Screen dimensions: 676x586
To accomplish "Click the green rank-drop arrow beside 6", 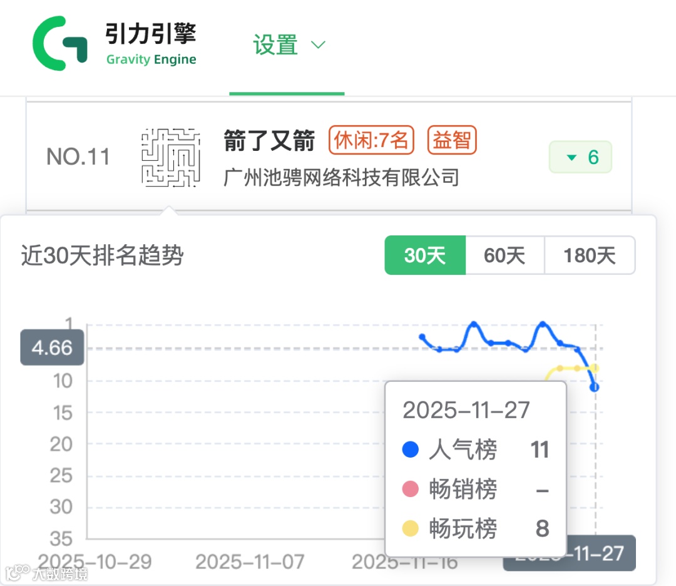I will point(571,158).
